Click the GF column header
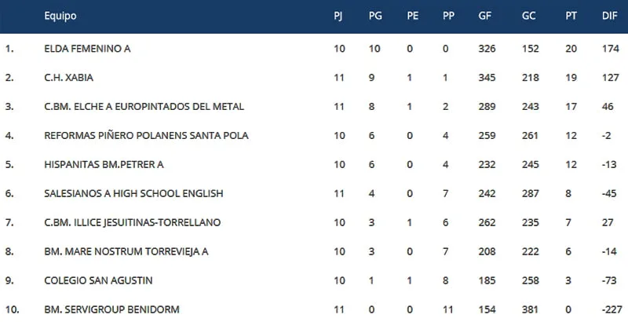The width and height of the screenshot is (628, 322). [x=485, y=16]
